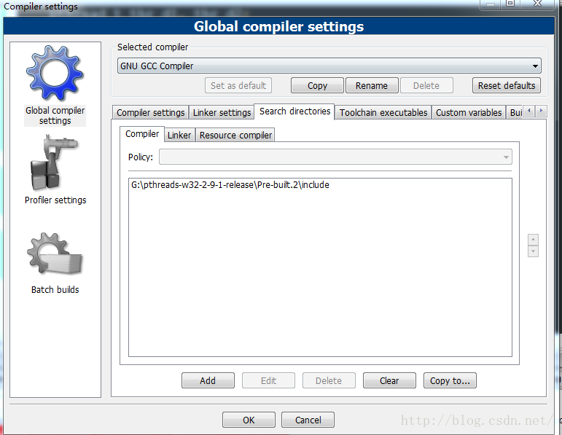
Task: Click the Batch builds label
Action: pyautogui.click(x=55, y=289)
